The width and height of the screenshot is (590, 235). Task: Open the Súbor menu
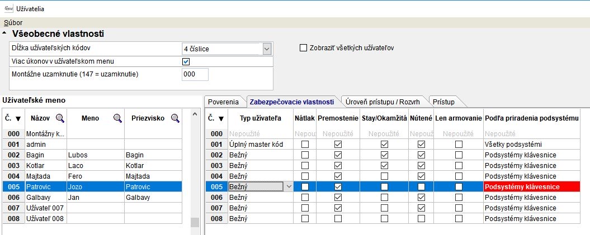(x=13, y=23)
